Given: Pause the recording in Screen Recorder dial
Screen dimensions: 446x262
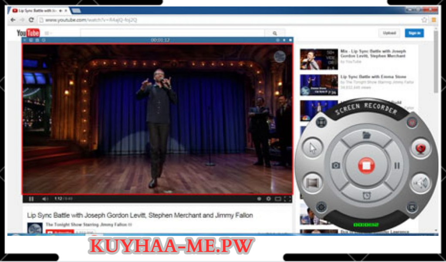Looking at the screenshot, I should tap(397, 166).
